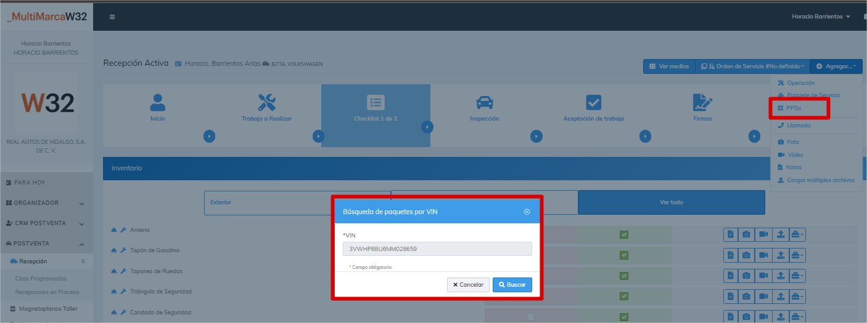Viewport: 867px width, 323px height.
Task: Click the Buscar button in the dialog
Action: 512,285
